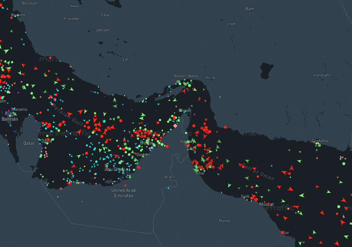Click the Lar city label
Viewport: 352px width, 247px height.
point(126,59)
